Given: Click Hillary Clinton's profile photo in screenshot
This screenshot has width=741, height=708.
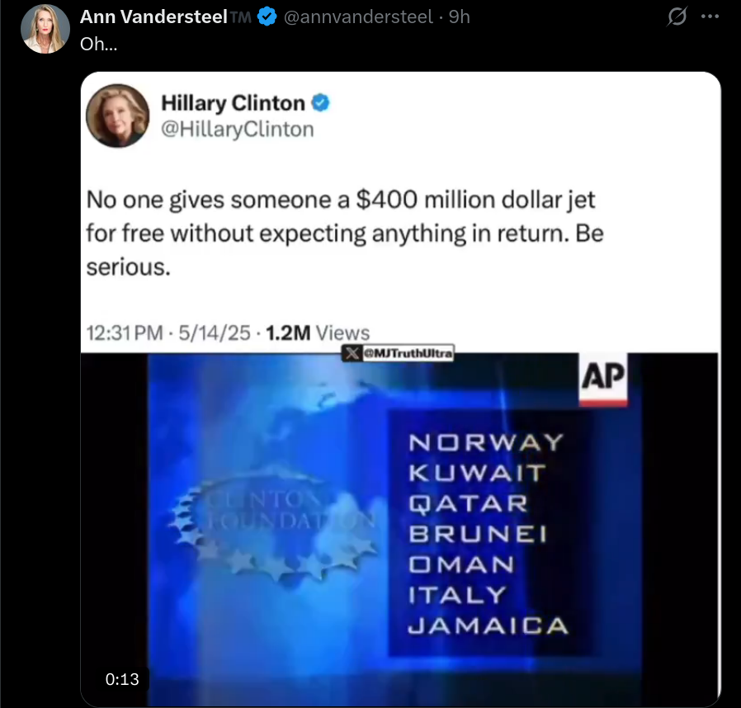Looking at the screenshot, I should point(118,116).
